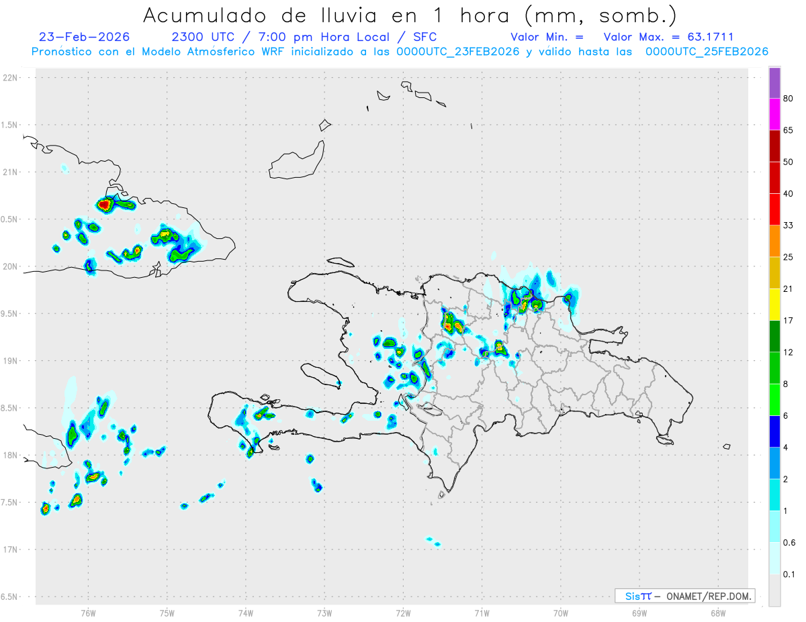Pick the purple colorbar segment above 80
Screen dimensions: 806x622
(774, 83)
